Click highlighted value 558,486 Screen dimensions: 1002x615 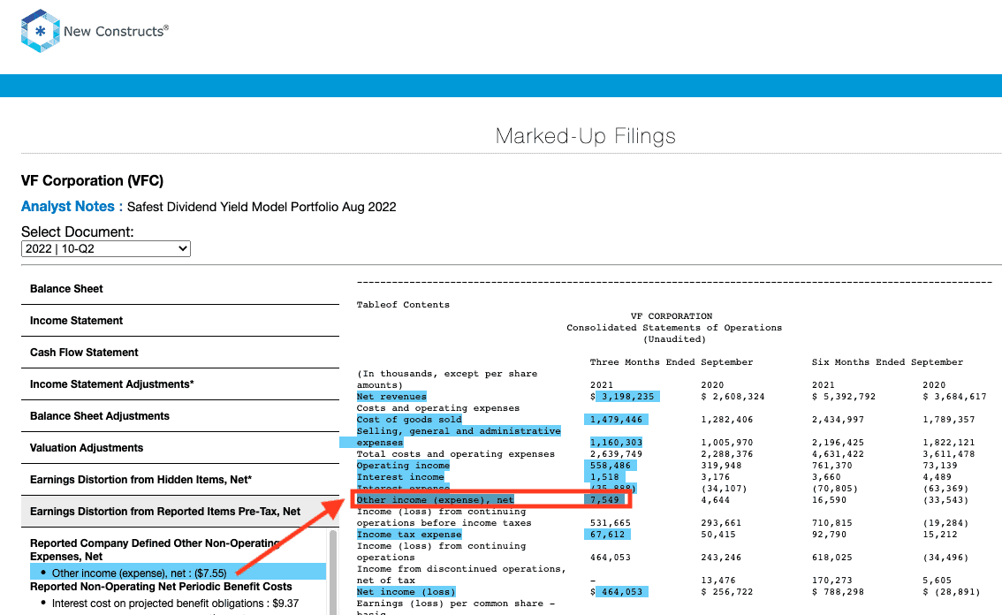[611, 466]
